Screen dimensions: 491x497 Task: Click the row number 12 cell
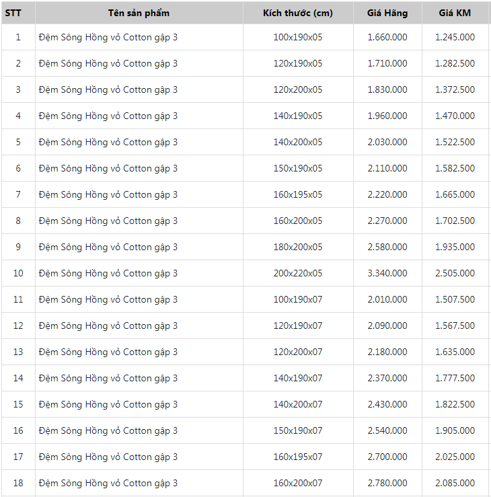(x=18, y=326)
